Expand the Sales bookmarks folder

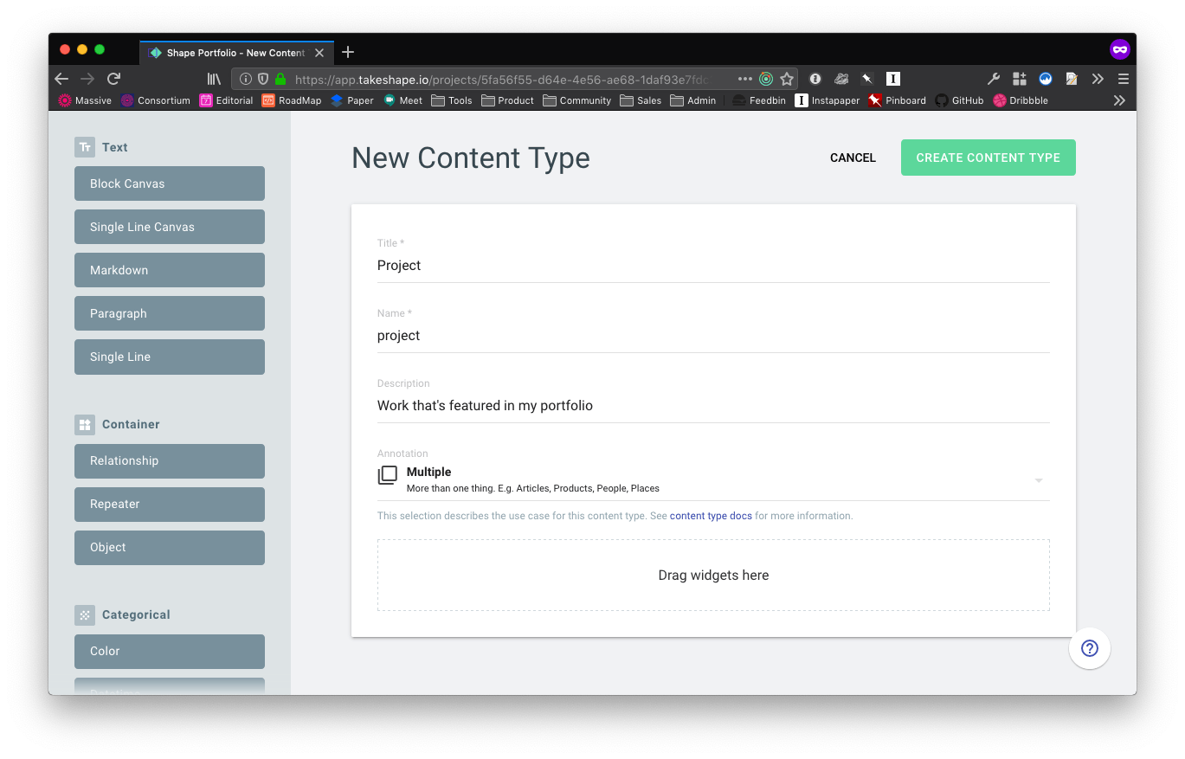tap(641, 100)
